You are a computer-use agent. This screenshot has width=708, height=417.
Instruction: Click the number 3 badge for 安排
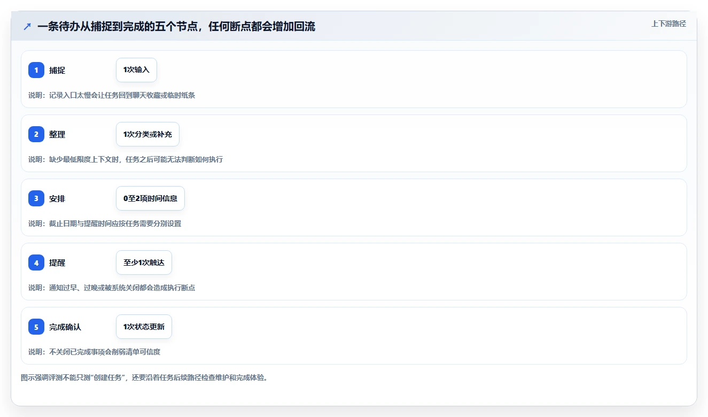click(x=36, y=198)
